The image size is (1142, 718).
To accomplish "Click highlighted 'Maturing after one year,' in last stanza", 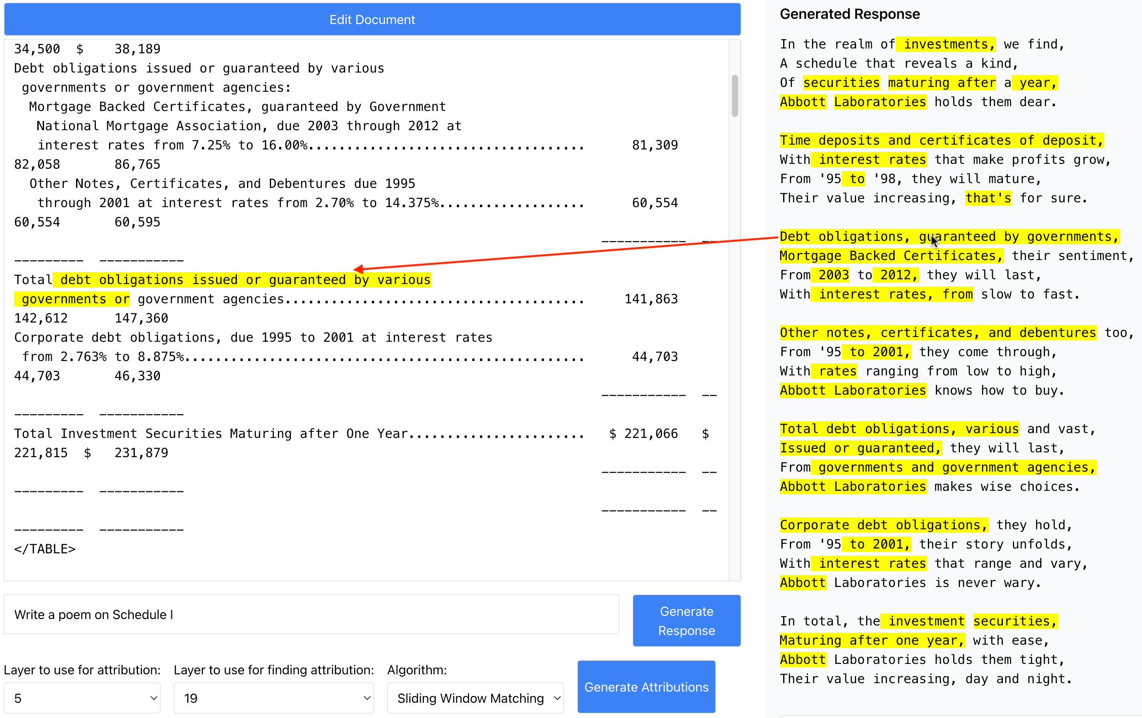I will (x=871, y=640).
